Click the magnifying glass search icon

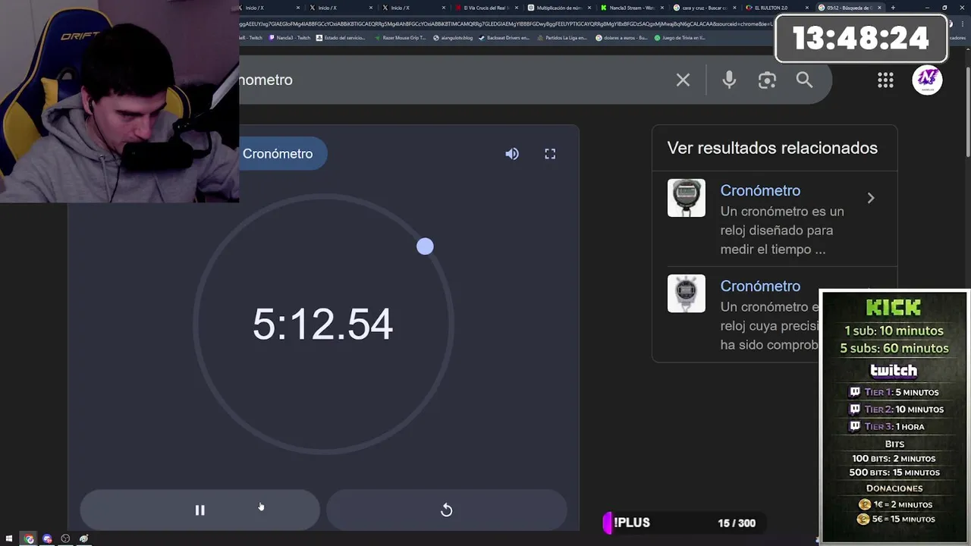804,80
